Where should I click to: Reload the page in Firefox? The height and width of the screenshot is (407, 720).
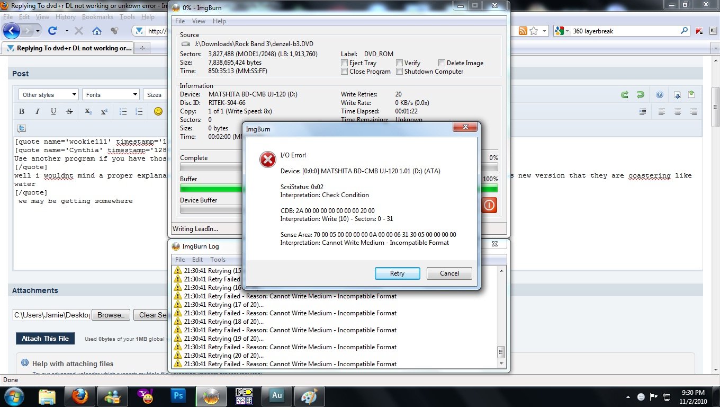pos(52,31)
